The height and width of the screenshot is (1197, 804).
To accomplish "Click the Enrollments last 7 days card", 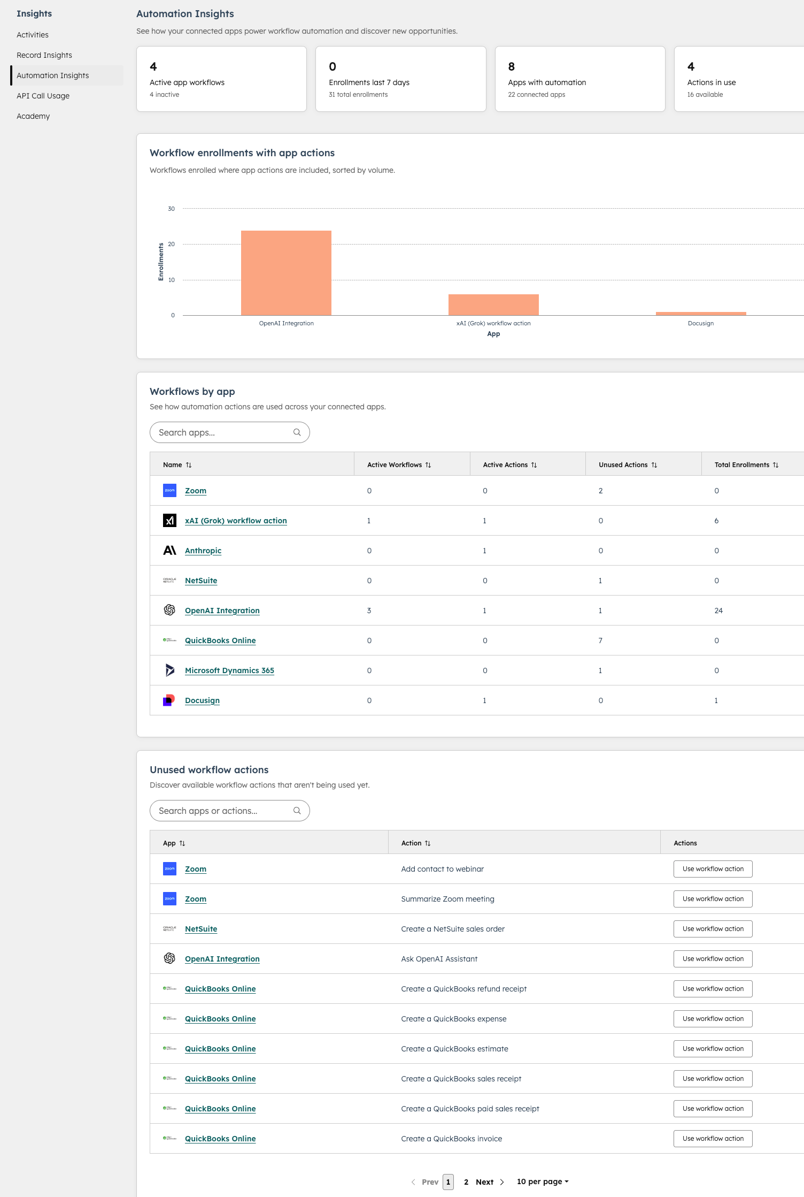I will pos(401,79).
